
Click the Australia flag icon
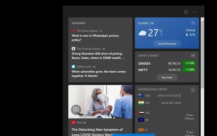(x=141, y=96)
